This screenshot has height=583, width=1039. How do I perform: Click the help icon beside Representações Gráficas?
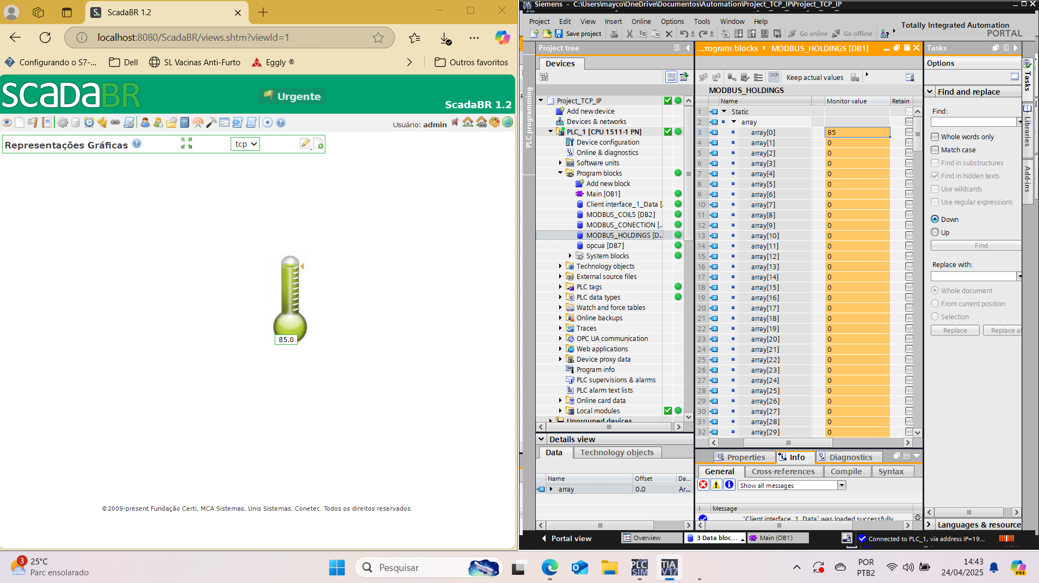[137, 143]
